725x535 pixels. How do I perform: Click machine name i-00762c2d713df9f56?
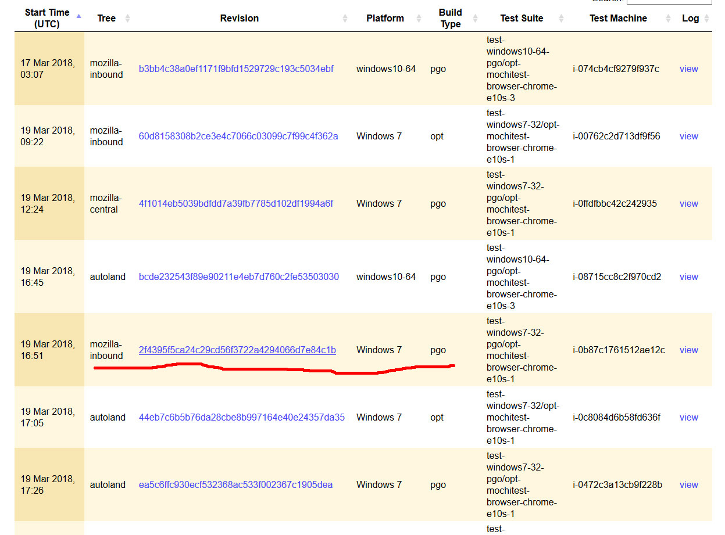click(616, 136)
